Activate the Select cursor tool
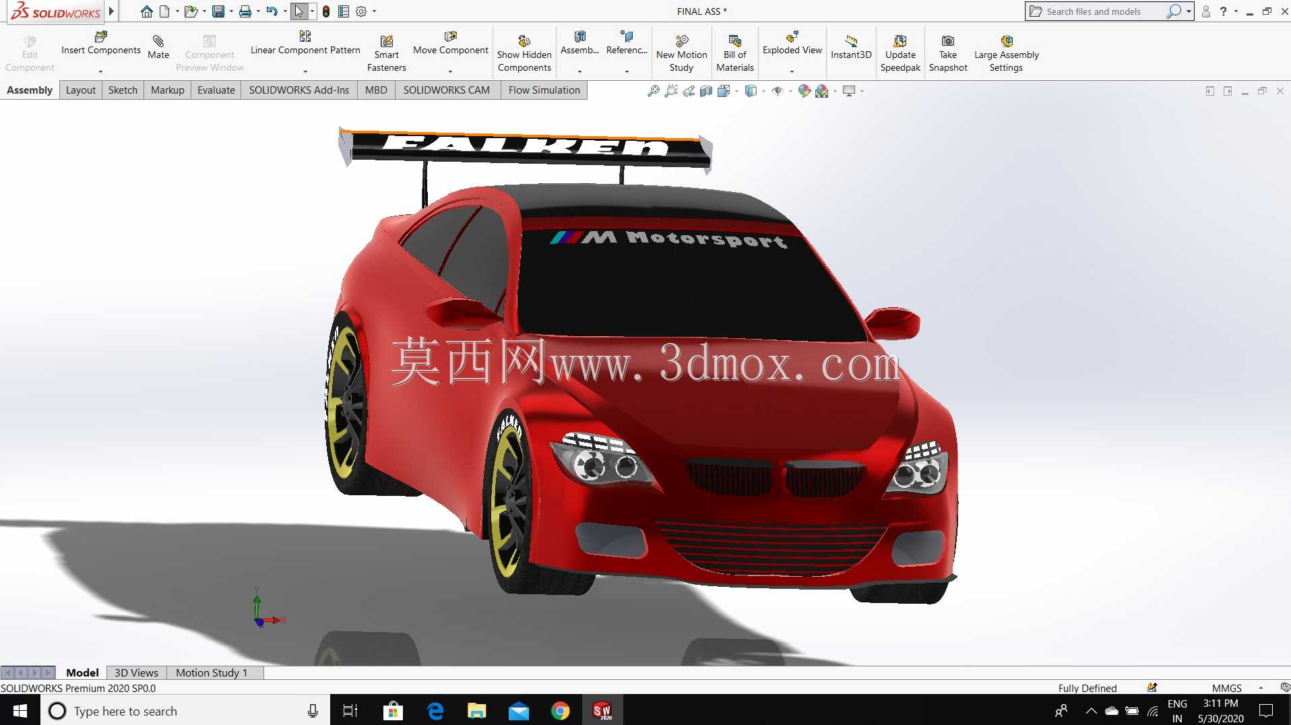1291x725 pixels. pos(299,11)
